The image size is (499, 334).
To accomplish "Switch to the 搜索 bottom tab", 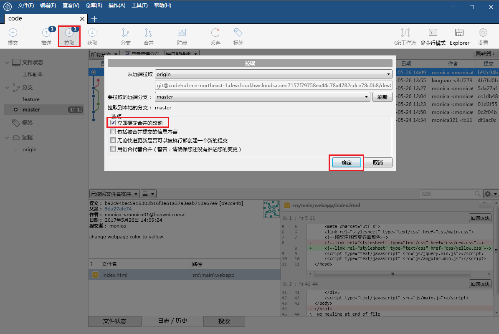I will pyautogui.click(x=224, y=321).
